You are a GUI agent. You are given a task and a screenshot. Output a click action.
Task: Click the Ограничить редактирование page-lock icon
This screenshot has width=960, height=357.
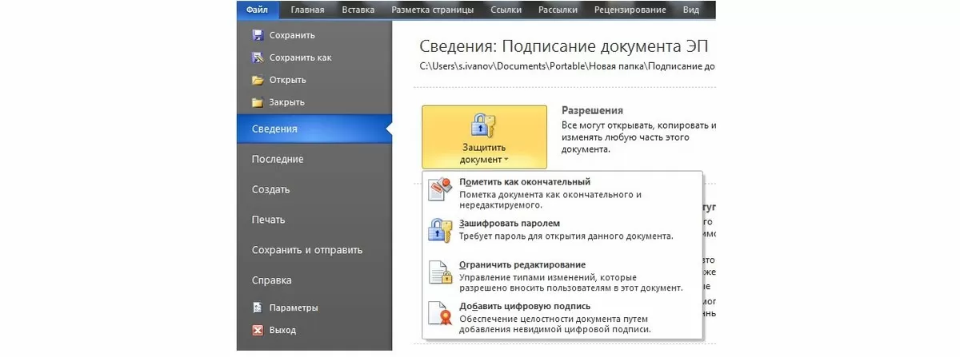tap(441, 272)
